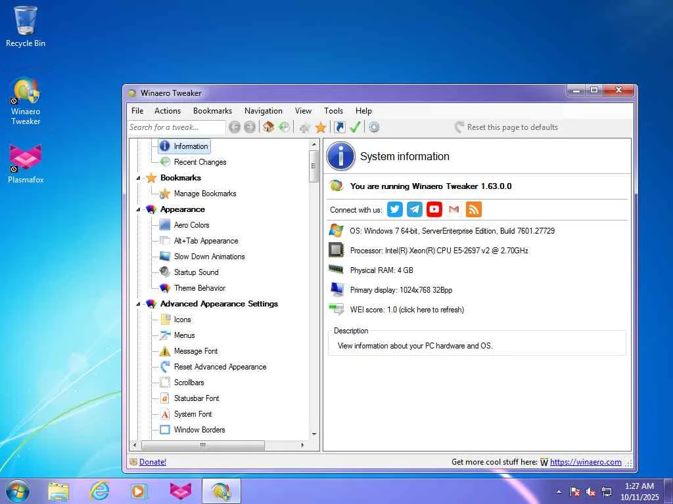Click the Back navigation arrow in toolbar

pyautogui.click(x=235, y=127)
